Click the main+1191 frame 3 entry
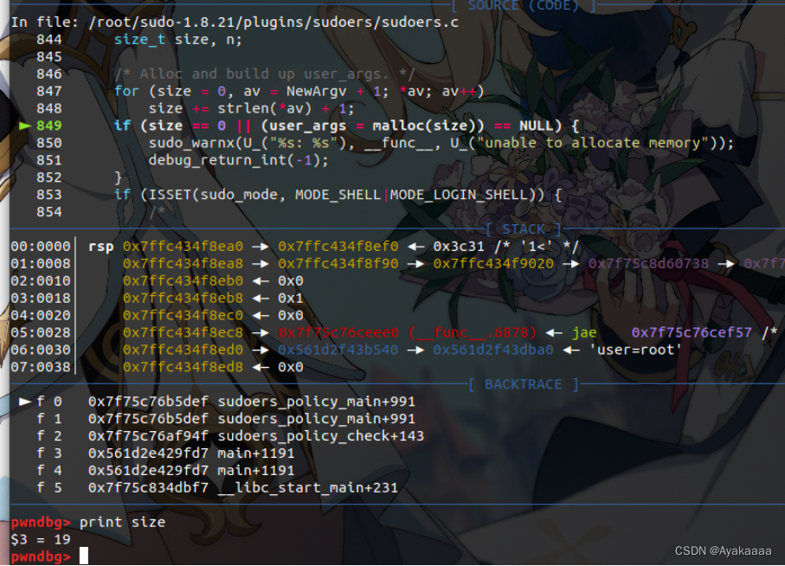Image resolution: width=785 pixels, height=566 pixels. click(x=256, y=453)
